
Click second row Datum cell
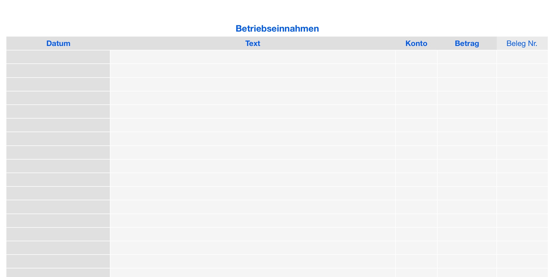58,71
